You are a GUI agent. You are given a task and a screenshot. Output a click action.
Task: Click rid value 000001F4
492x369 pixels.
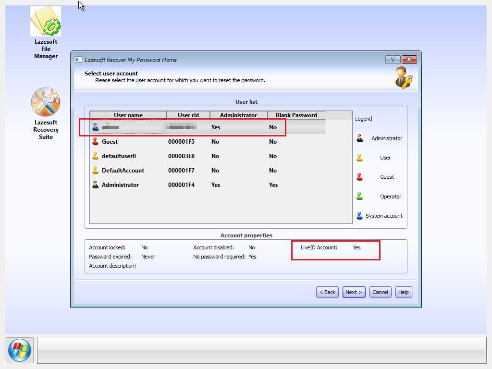(181, 185)
